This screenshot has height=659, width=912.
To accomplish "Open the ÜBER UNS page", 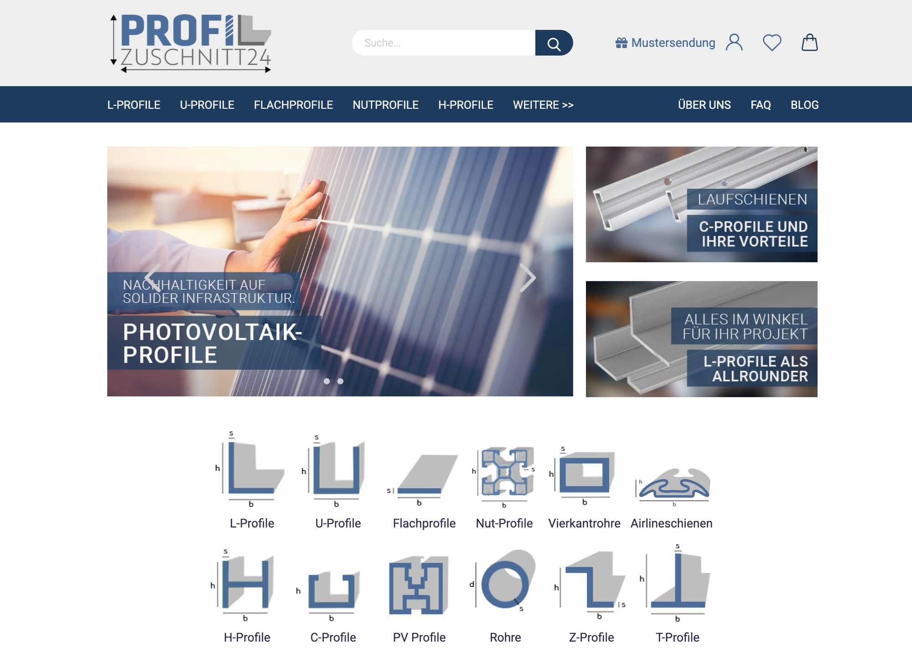I will 704,105.
